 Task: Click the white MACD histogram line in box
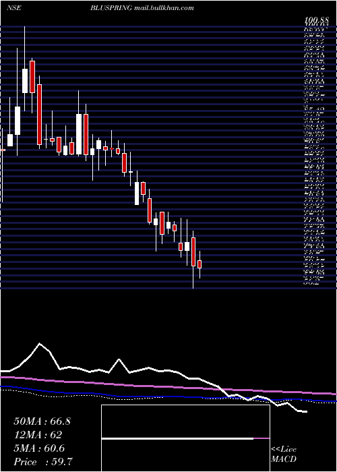(177, 439)
